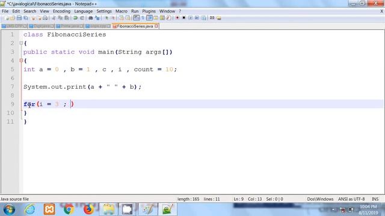385x216 pixels.
Task: Toggle INS mode in the status bar
Action: 375,199
